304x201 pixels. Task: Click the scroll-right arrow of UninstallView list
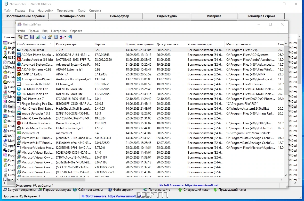click(x=282, y=180)
